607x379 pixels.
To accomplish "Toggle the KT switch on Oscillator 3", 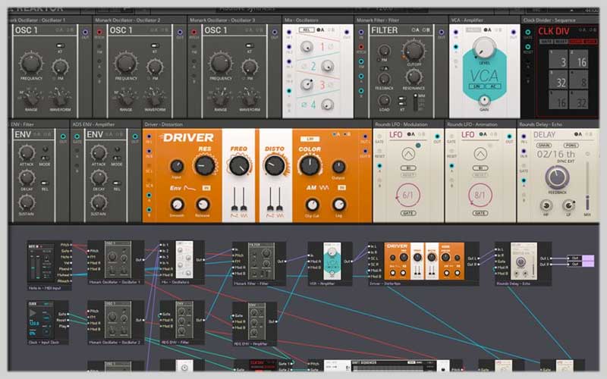I will point(250,45).
